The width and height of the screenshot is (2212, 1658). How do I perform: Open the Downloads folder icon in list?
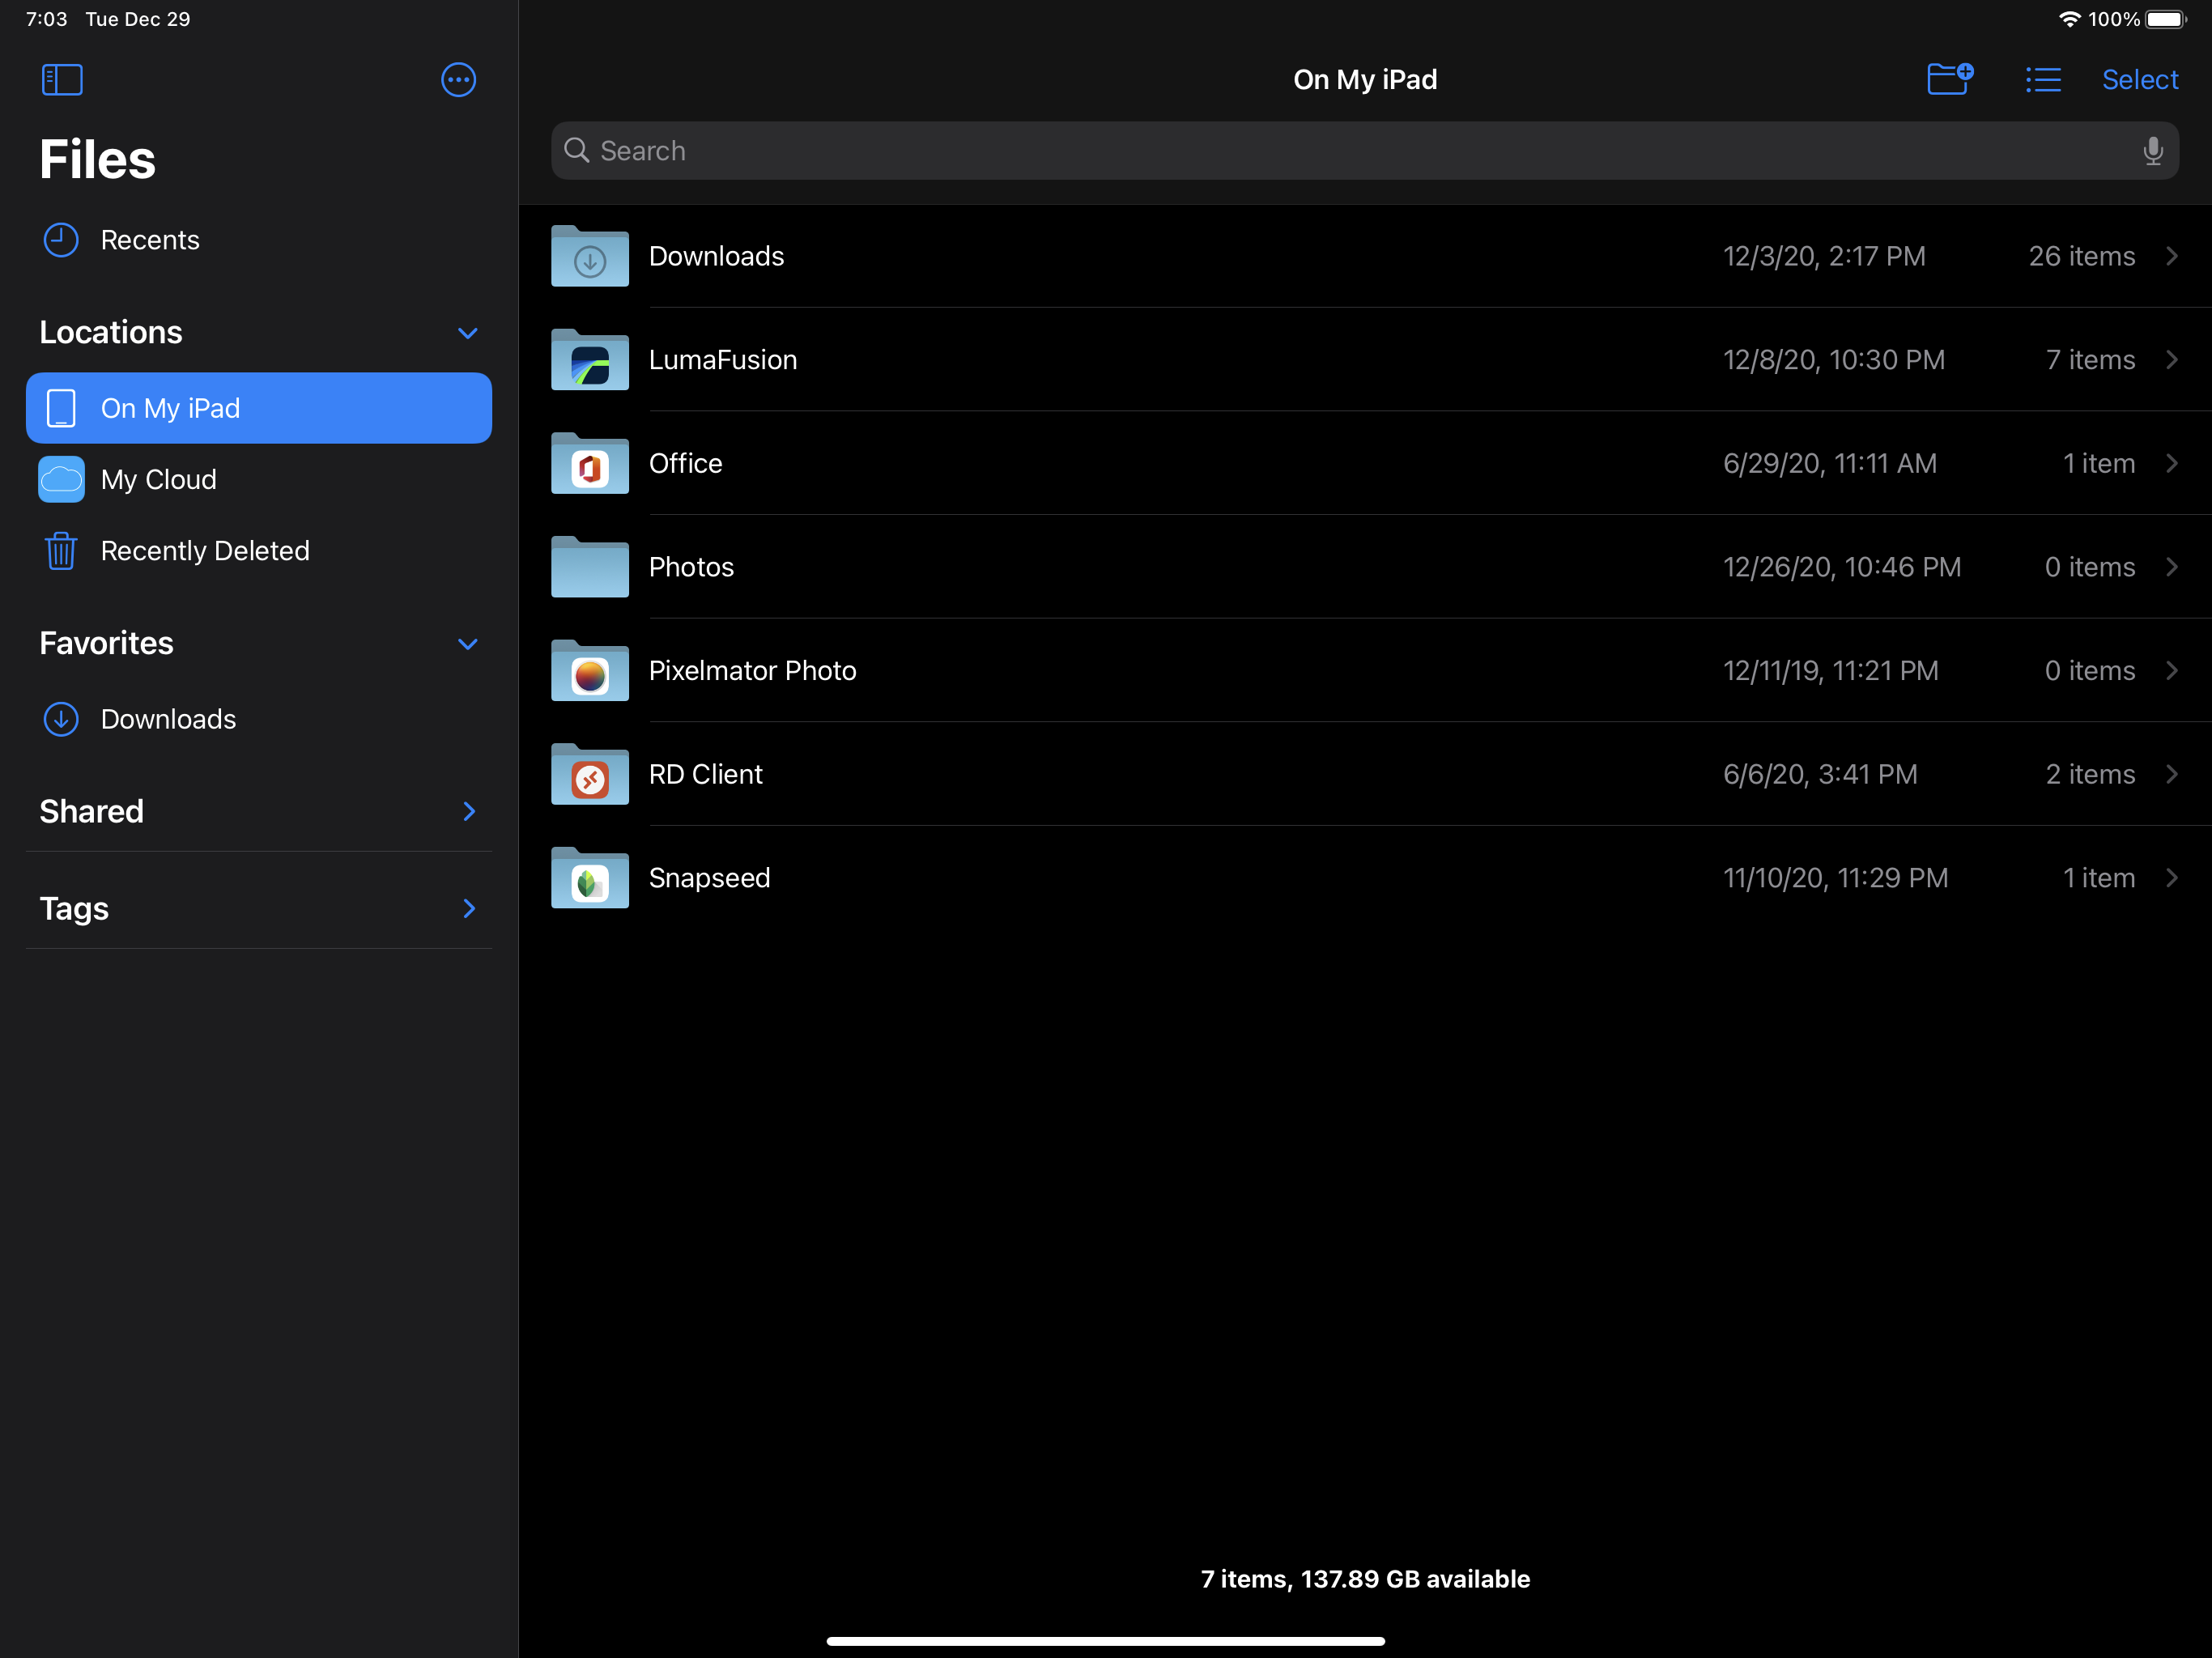tap(590, 256)
